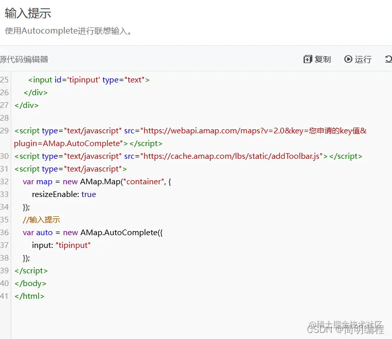Screen dimensions: 392x339
Task: Click the webapi.amap.com script URL text
Action: [254, 131]
